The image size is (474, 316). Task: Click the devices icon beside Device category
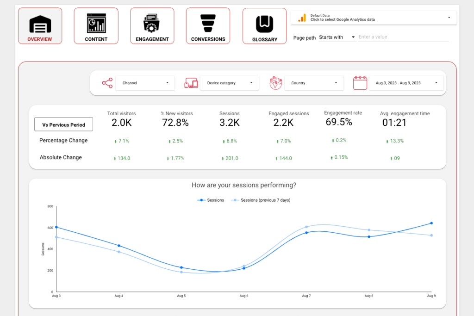point(191,83)
